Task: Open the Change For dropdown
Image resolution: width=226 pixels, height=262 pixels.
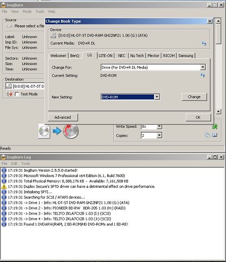Action: click(203, 67)
